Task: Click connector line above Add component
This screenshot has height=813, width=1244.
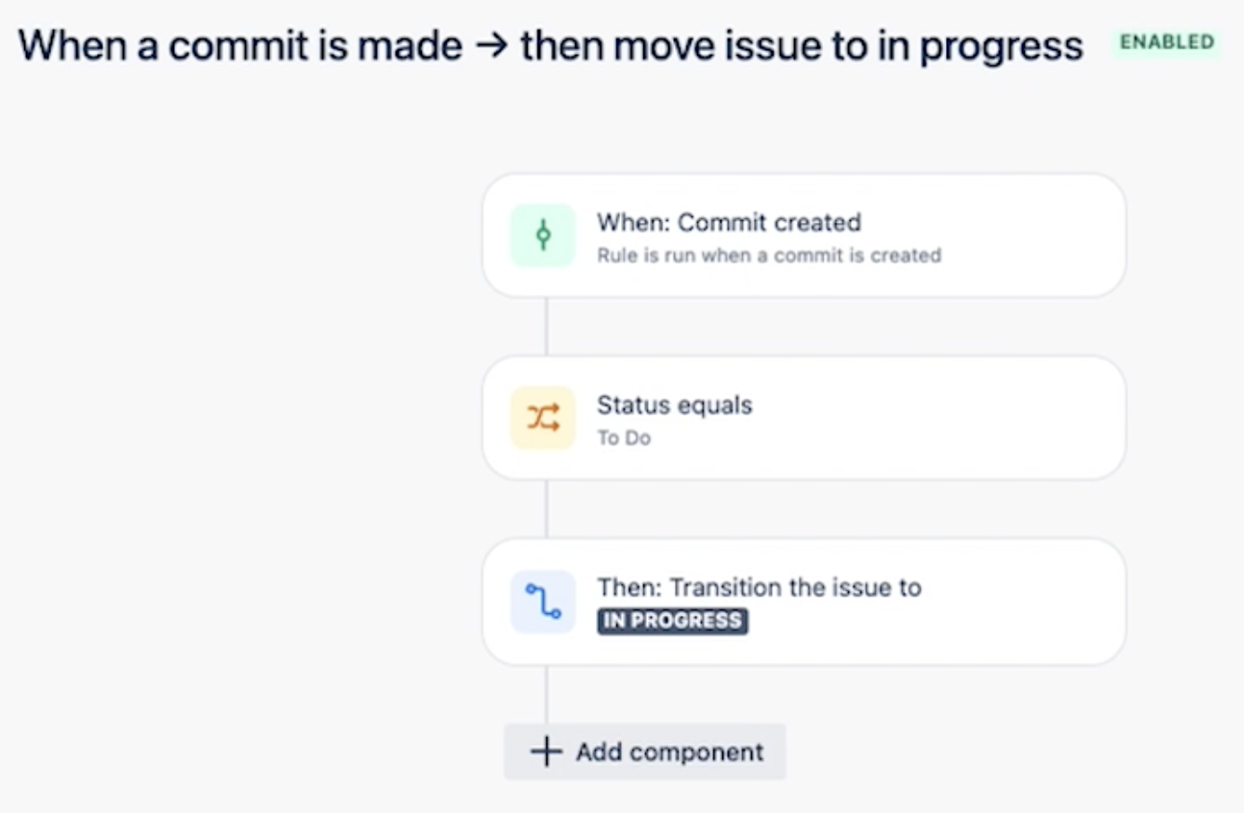Action: (546, 694)
